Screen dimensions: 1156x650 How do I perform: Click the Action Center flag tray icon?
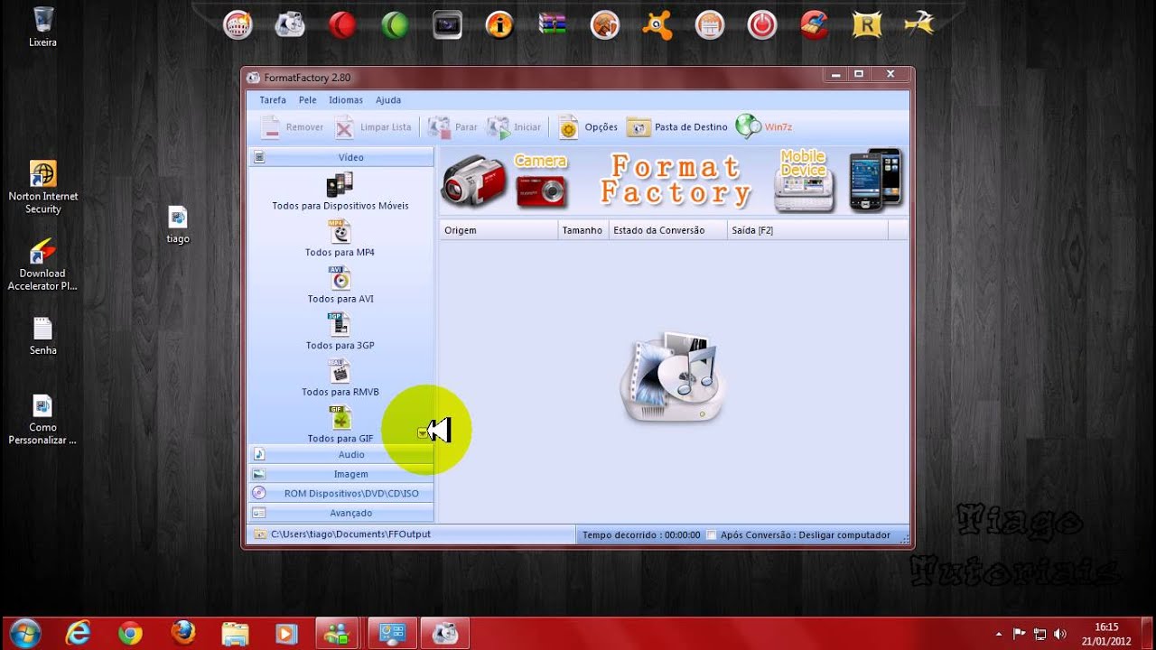pyautogui.click(x=1020, y=634)
